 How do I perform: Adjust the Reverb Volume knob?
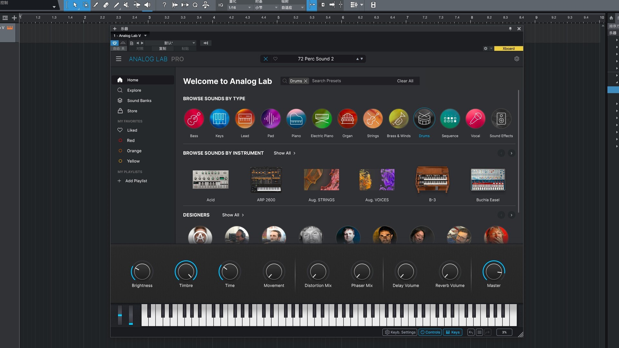tap(450, 272)
